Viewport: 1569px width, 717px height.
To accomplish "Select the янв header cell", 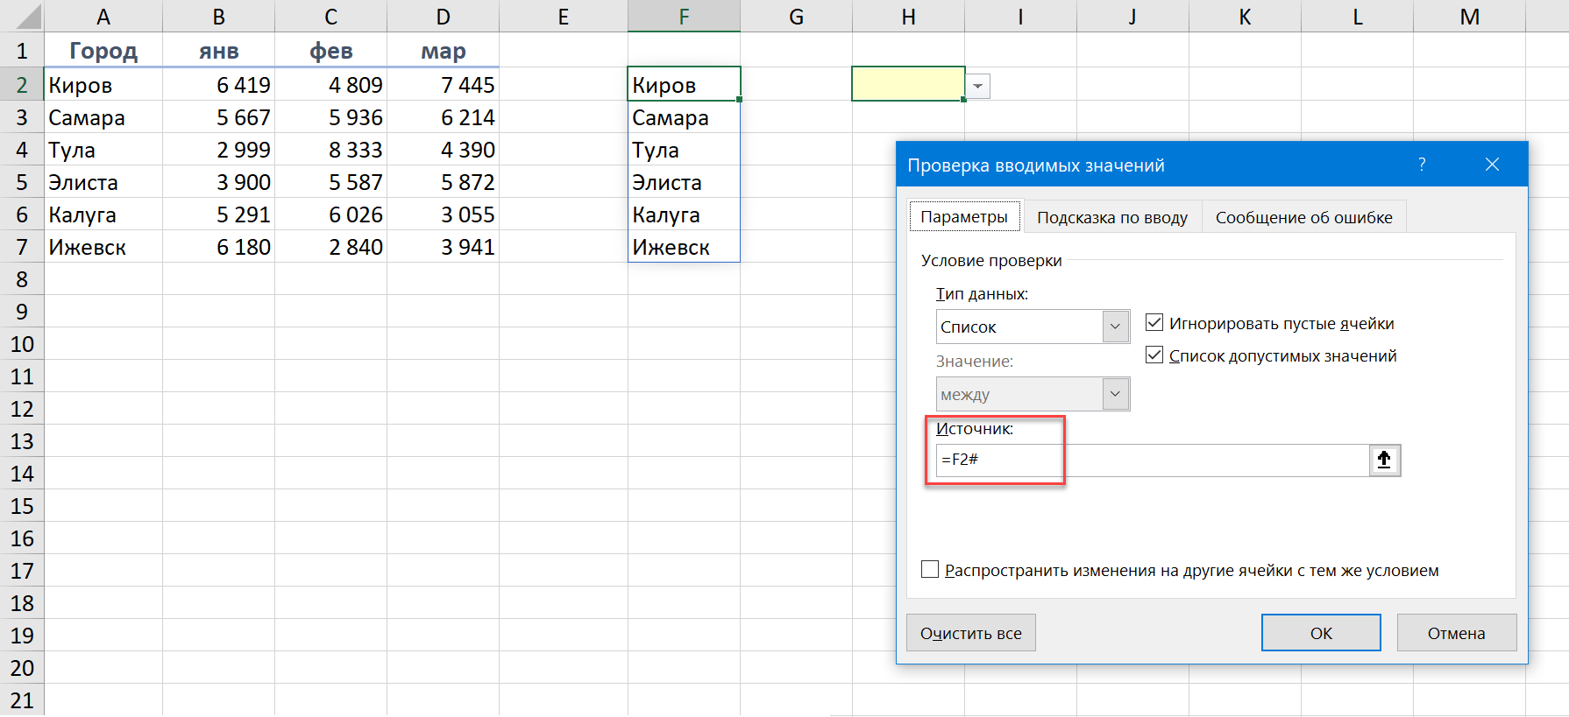I will tap(218, 51).
